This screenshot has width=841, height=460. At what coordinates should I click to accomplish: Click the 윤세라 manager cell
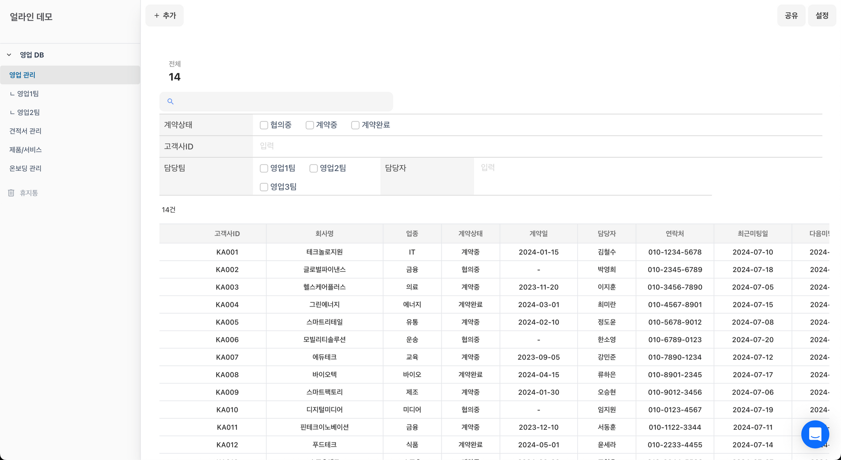606,445
